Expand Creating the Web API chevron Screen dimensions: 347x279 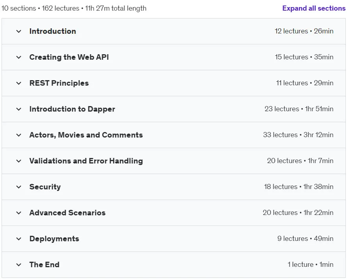coord(19,57)
